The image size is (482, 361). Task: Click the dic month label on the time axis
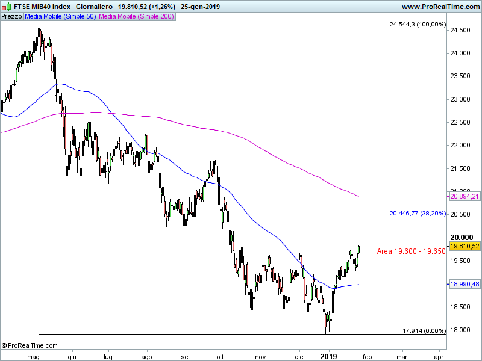click(x=299, y=357)
